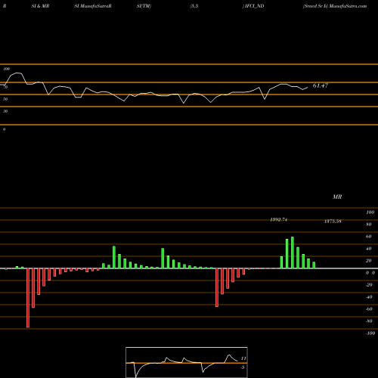This screenshot has height=378, width=378.
Task: Click the MR axis label -100
Action: pos(370,333)
